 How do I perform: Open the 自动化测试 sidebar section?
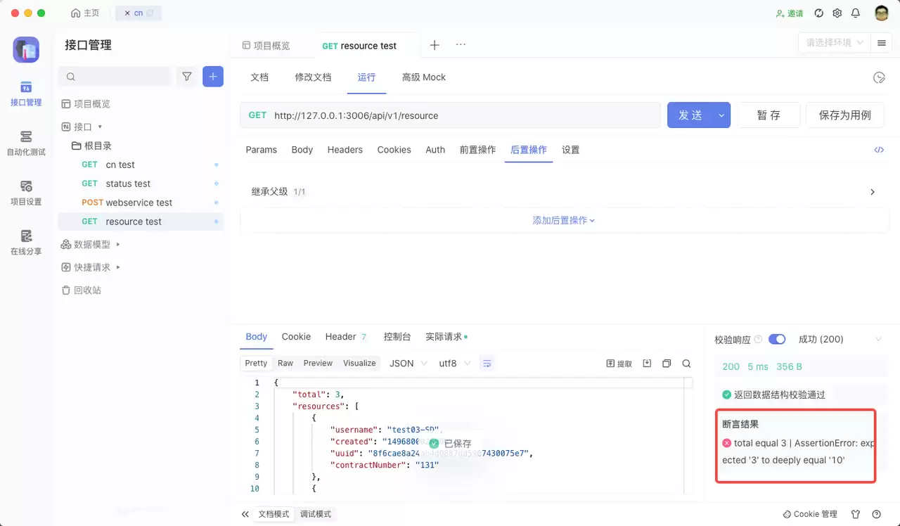[x=26, y=143]
